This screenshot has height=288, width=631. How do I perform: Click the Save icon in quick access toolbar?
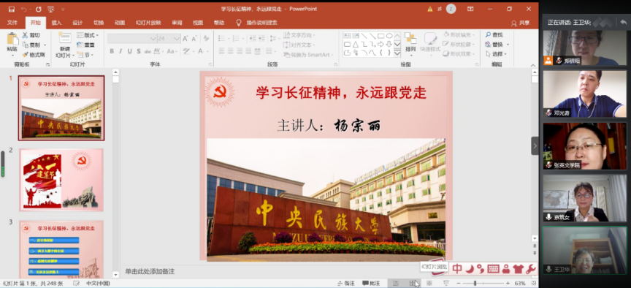click(11, 9)
